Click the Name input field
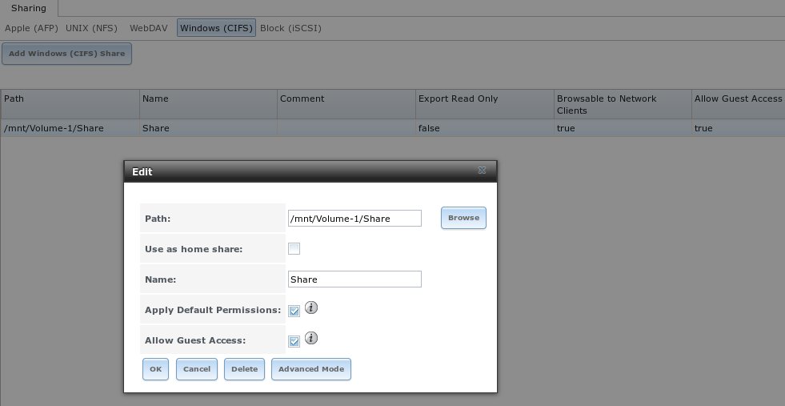The width and height of the screenshot is (785, 406). [354, 279]
